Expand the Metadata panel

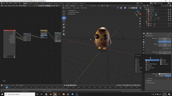coord(149,81)
